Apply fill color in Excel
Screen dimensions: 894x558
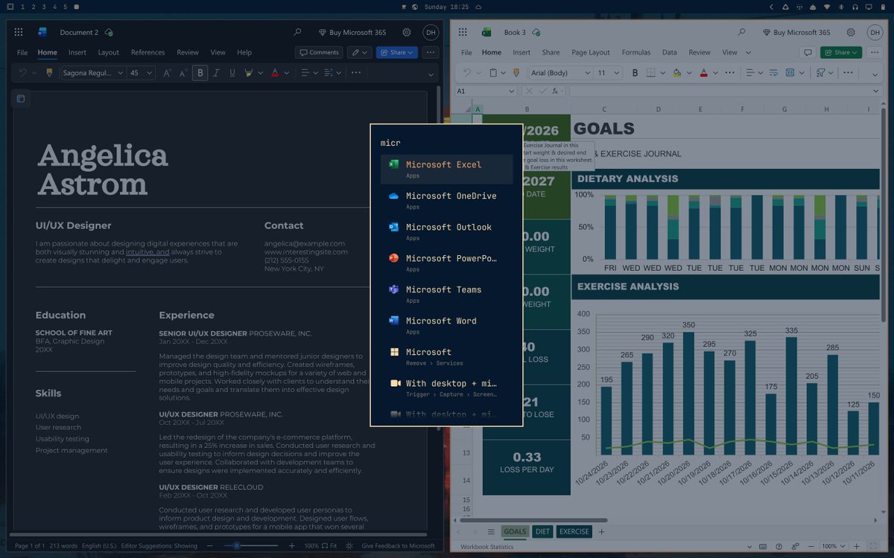click(676, 73)
